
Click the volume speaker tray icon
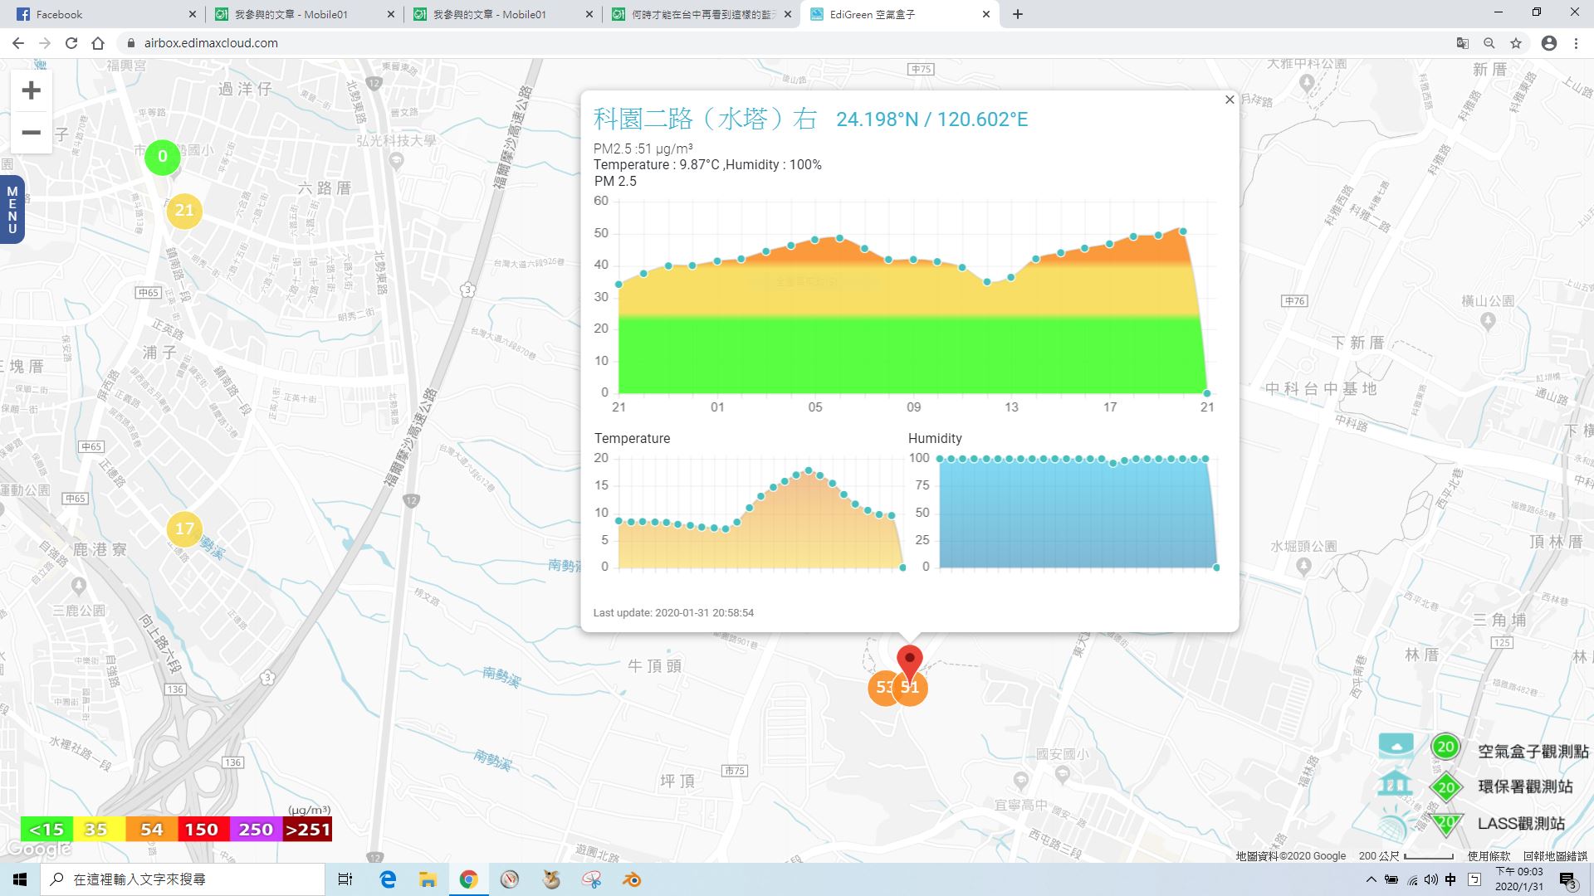pyautogui.click(x=1431, y=879)
